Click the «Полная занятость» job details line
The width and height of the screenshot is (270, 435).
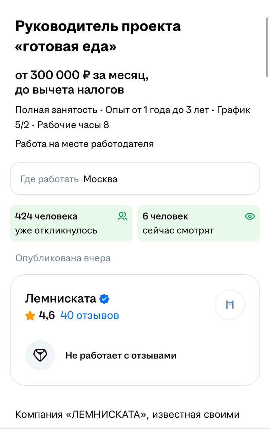[x=56, y=110]
